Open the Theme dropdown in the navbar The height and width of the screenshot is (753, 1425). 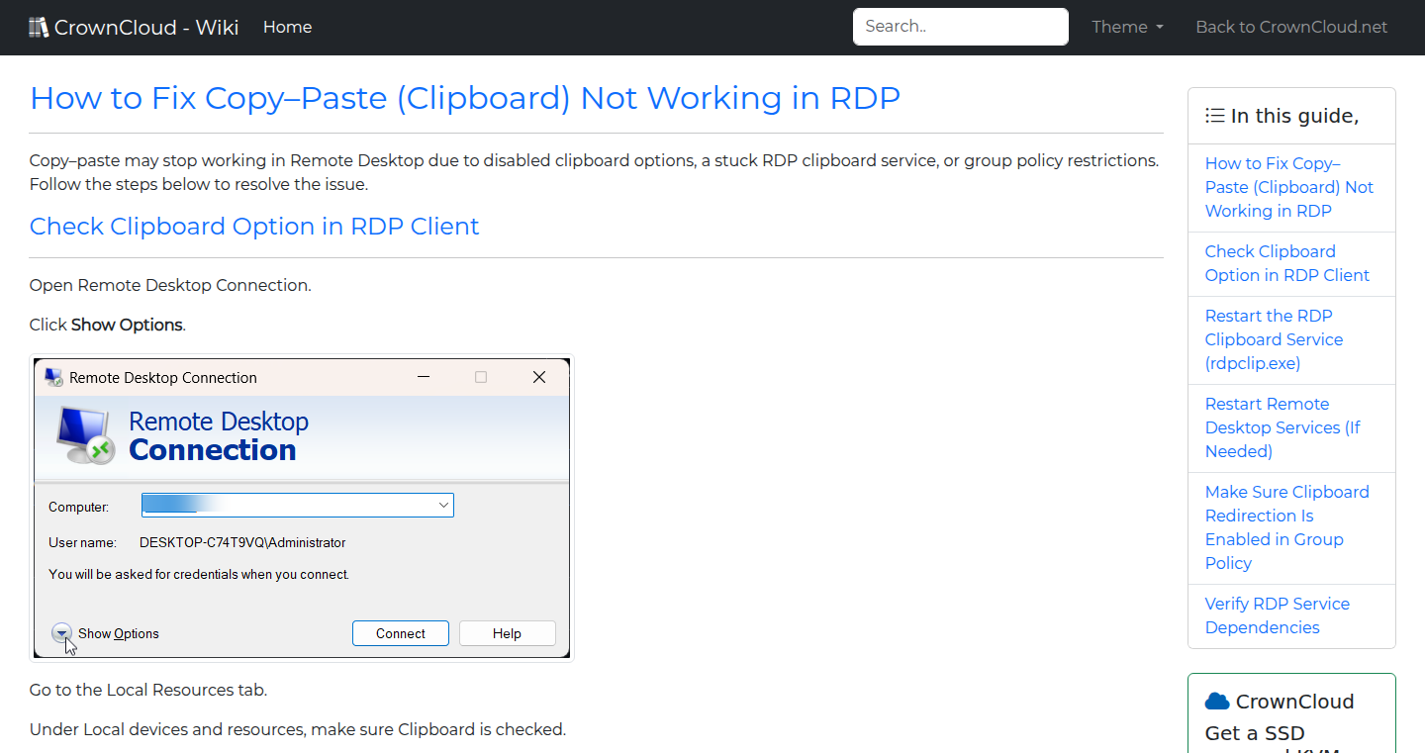pyautogui.click(x=1126, y=27)
